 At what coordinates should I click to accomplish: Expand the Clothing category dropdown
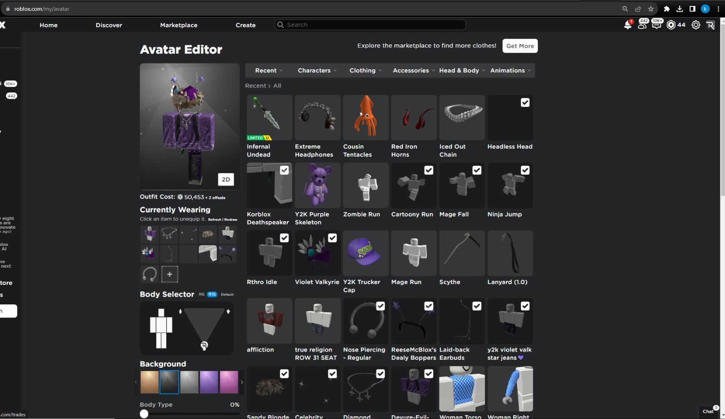(365, 70)
